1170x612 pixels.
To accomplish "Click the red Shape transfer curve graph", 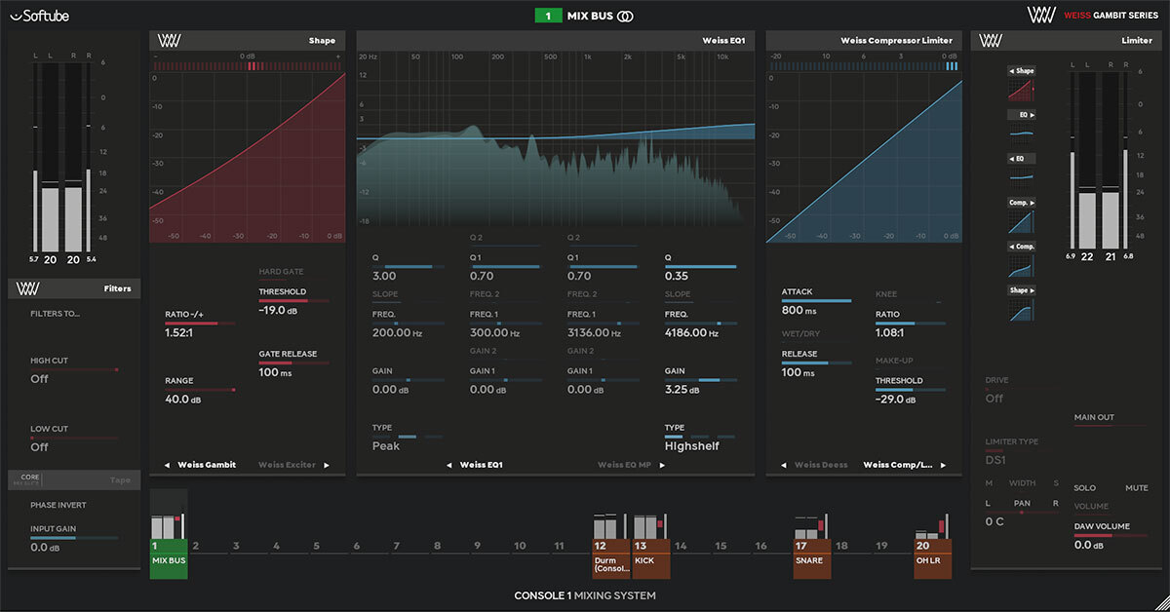I will pyautogui.click(x=249, y=157).
